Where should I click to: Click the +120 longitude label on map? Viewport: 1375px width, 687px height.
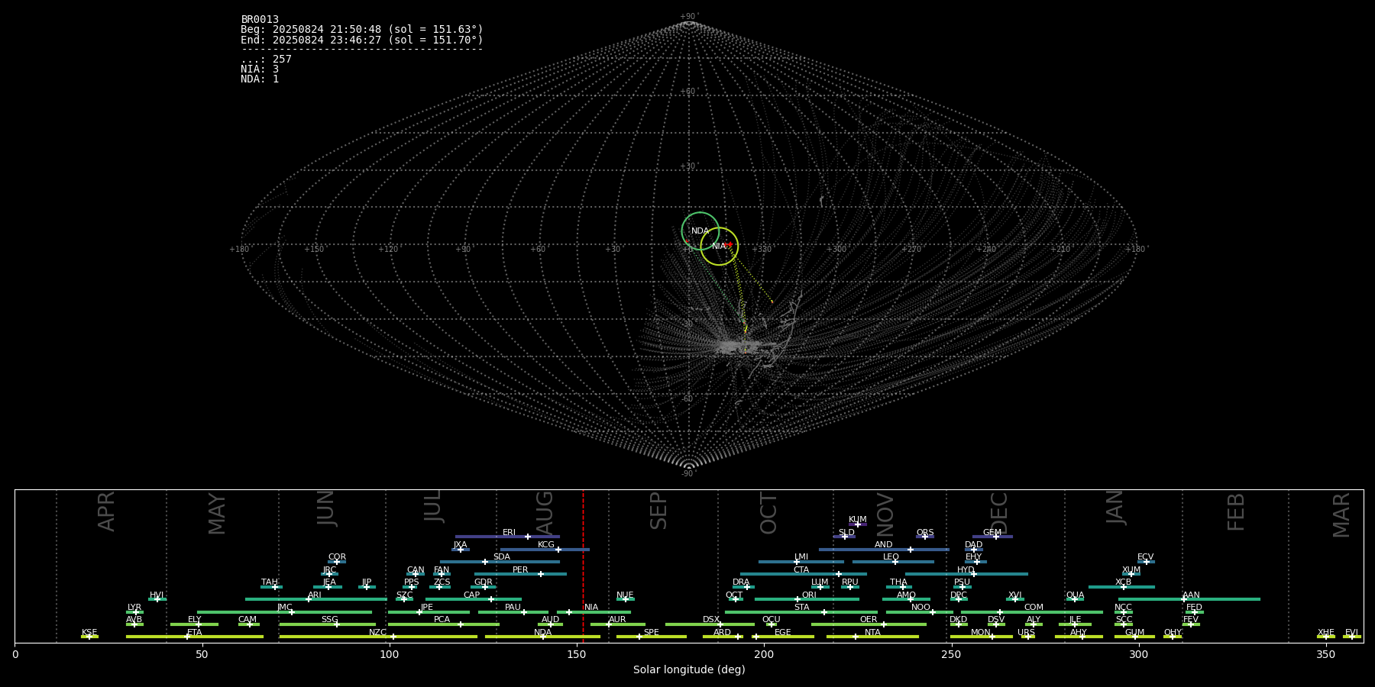pyautogui.click(x=388, y=250)
